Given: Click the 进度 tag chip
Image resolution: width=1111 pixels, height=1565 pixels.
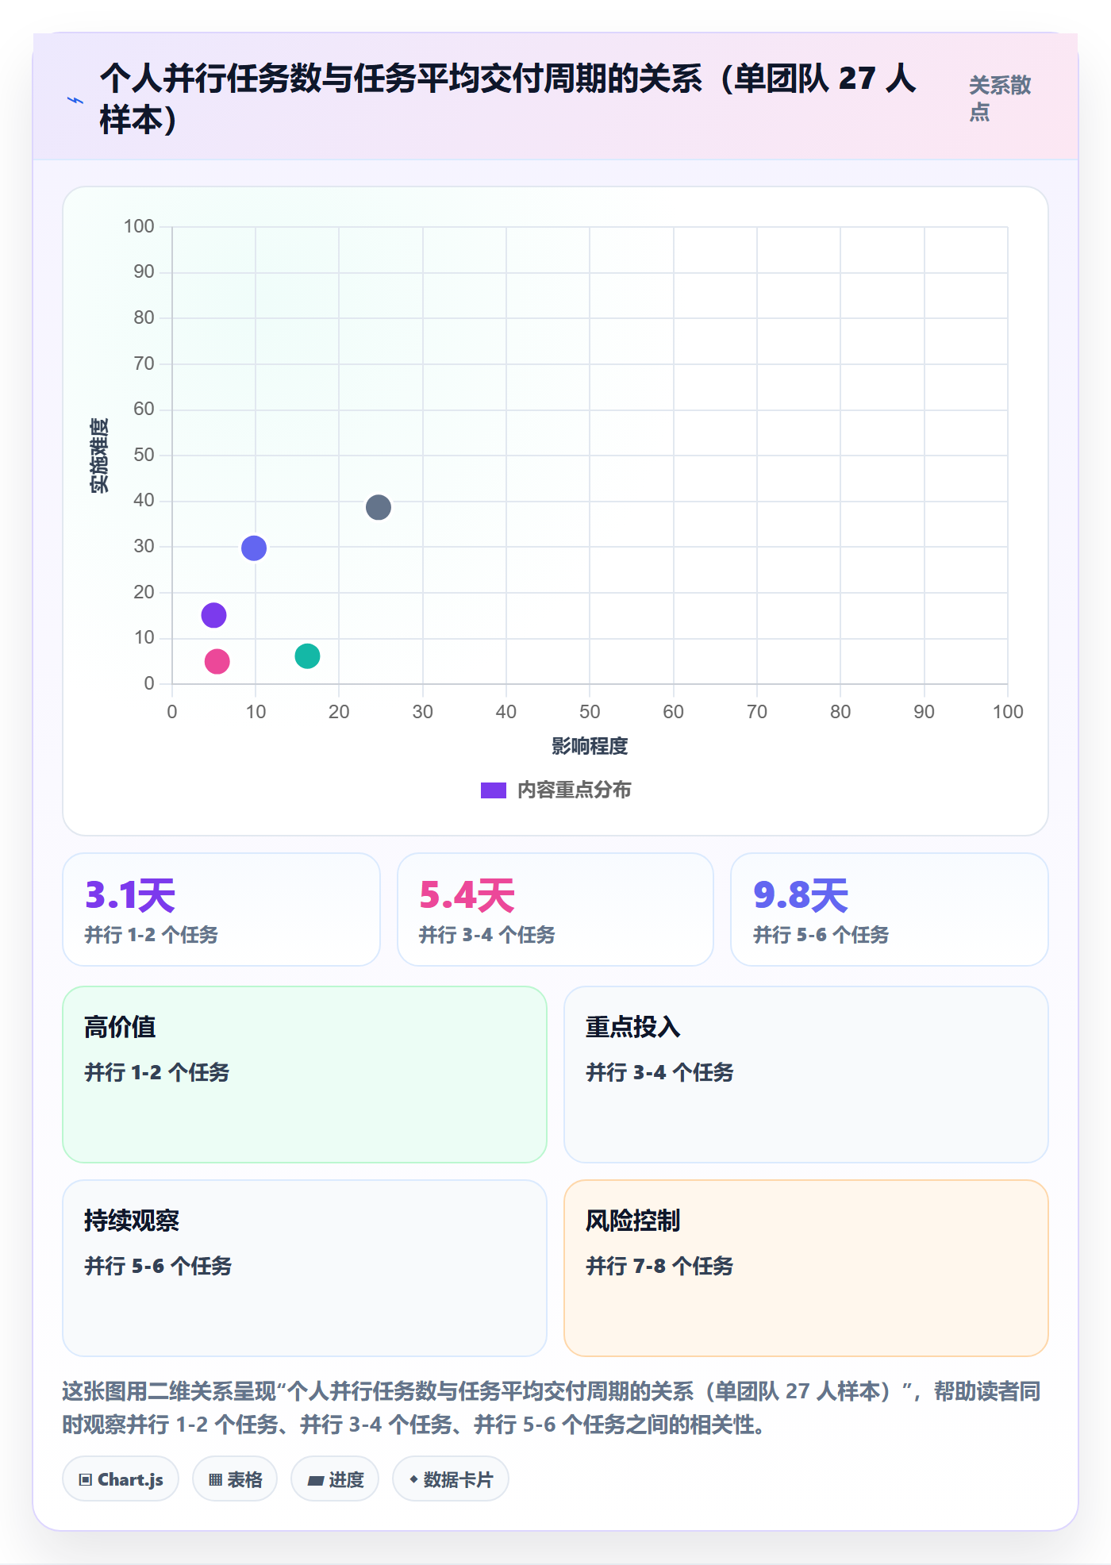Looking at the screenshot, I should tap(335, 1479).
